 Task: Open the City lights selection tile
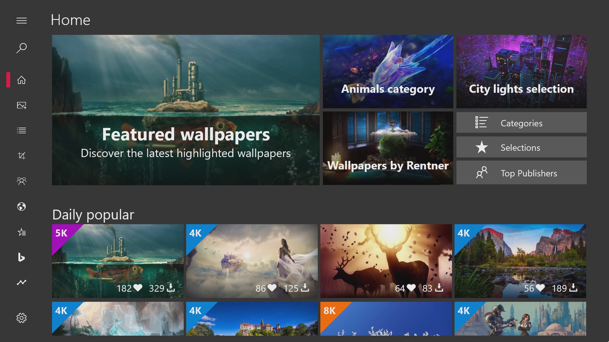[x=521, y=72]
